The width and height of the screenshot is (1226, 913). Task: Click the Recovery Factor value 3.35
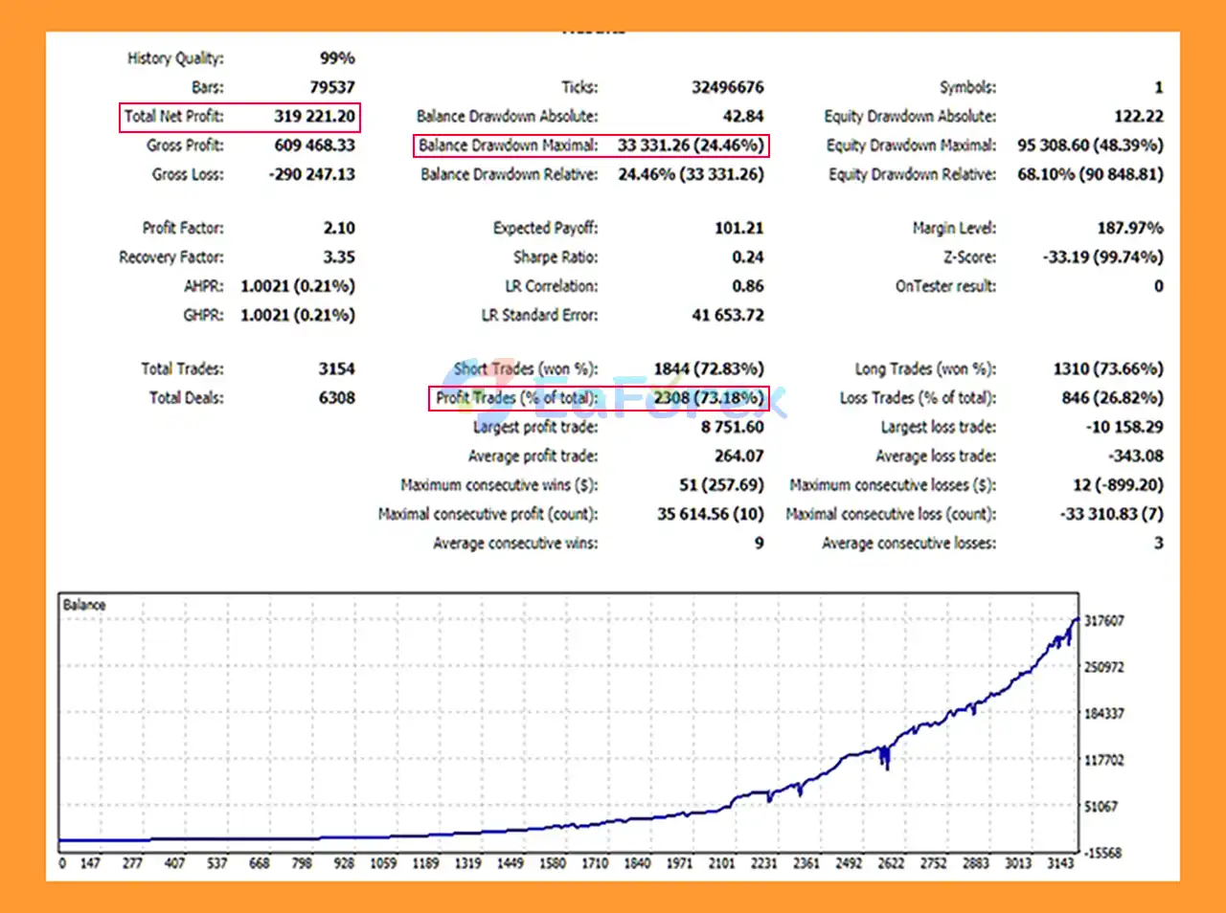click(338, 257)
